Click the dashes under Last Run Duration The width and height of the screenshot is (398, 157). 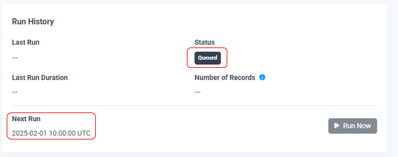point(15,92)
